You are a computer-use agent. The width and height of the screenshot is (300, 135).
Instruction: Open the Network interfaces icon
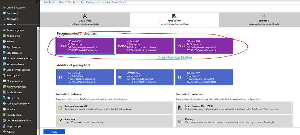pos(4,87)
